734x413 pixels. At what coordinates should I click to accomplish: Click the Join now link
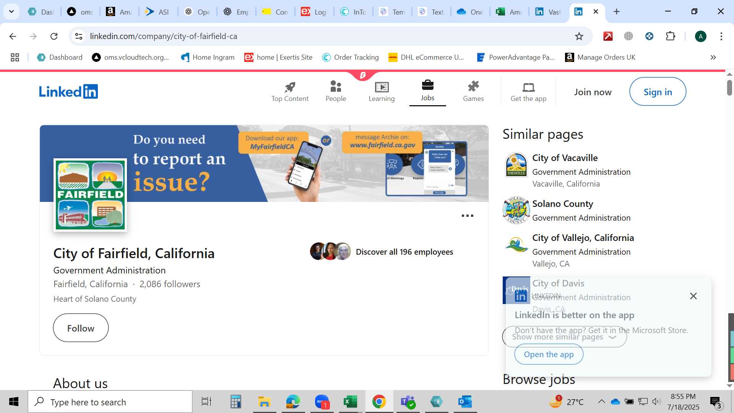coord(593,92)
